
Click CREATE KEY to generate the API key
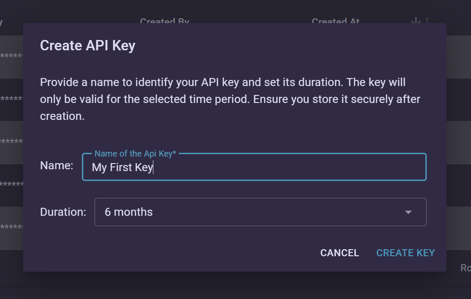405,252
